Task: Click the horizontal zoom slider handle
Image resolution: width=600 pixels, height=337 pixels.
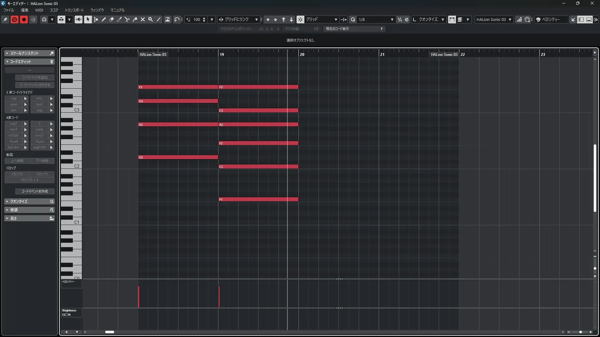Action: 581,332
